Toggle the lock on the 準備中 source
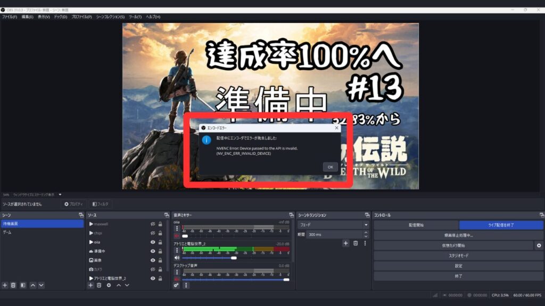The image size is (545, 306). pos(160,251)
